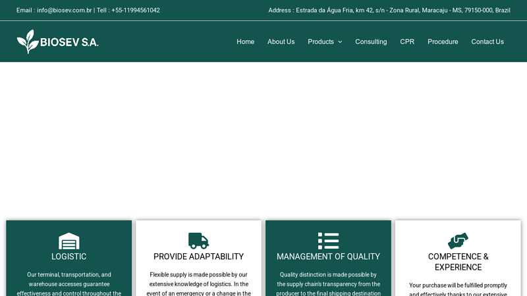Screen dimensions: 527x296
Task: Click the delivery truck icon
Action: click(198, 241)
